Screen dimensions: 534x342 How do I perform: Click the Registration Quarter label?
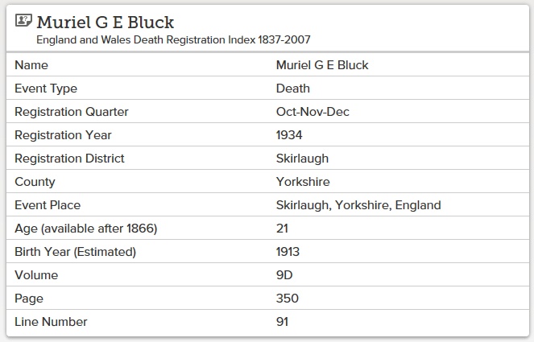point(72,112)
